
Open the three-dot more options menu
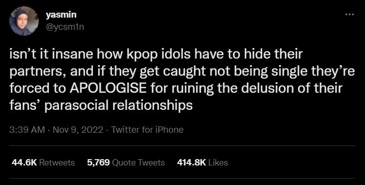point(350,14)
